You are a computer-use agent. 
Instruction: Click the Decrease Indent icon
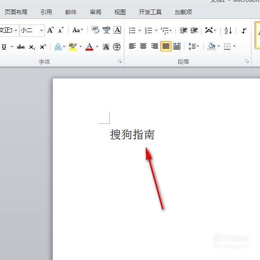pyautogui.click(x=183, y=31)
